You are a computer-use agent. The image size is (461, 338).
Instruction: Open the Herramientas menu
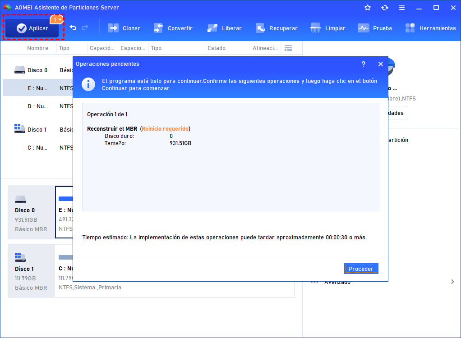click(x=430, y=28)
